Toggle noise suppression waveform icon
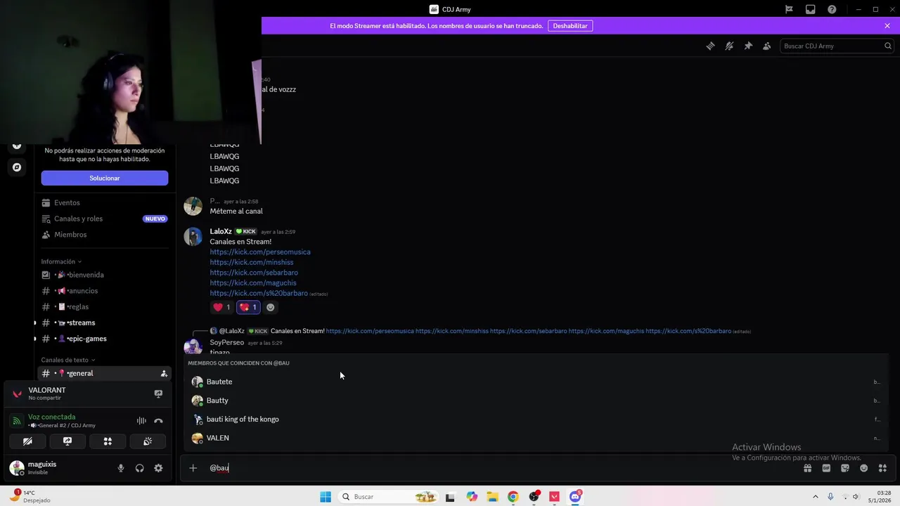Screen dimensions: 900x506 (141, 420)
